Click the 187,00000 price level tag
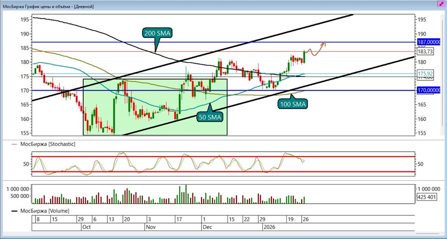447x239 pixels. tap(429, 42)
